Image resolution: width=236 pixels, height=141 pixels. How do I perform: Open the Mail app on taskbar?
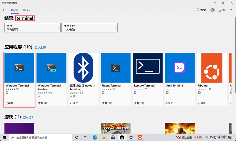click(113, 137)
